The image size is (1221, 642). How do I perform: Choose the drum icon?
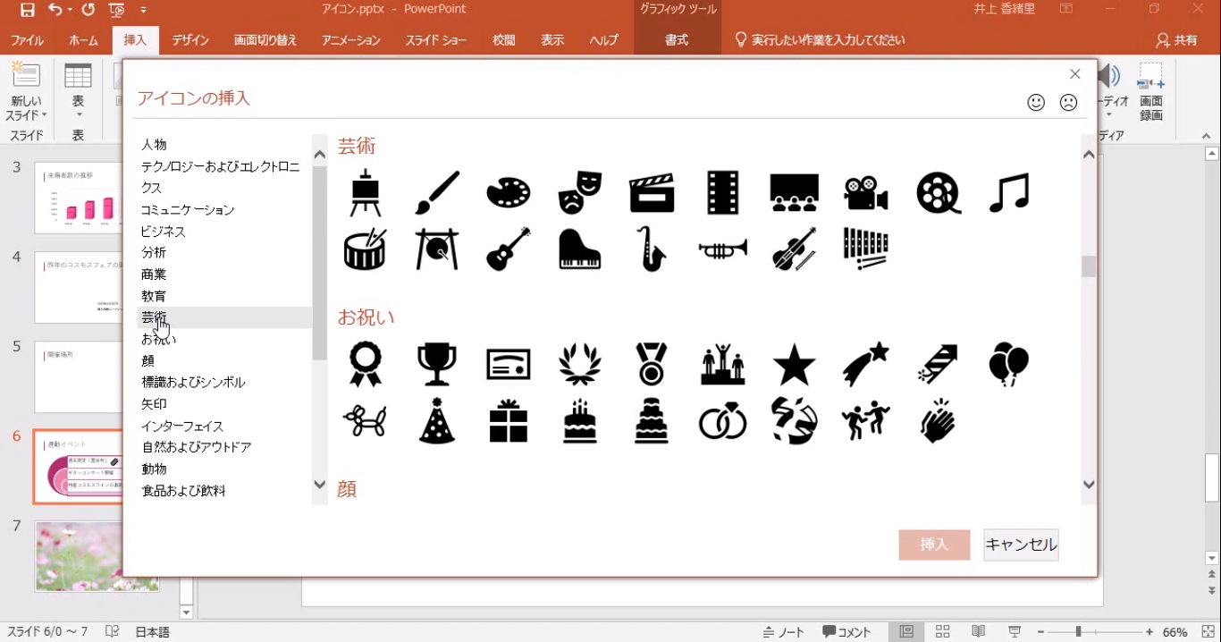click(365, 249)
